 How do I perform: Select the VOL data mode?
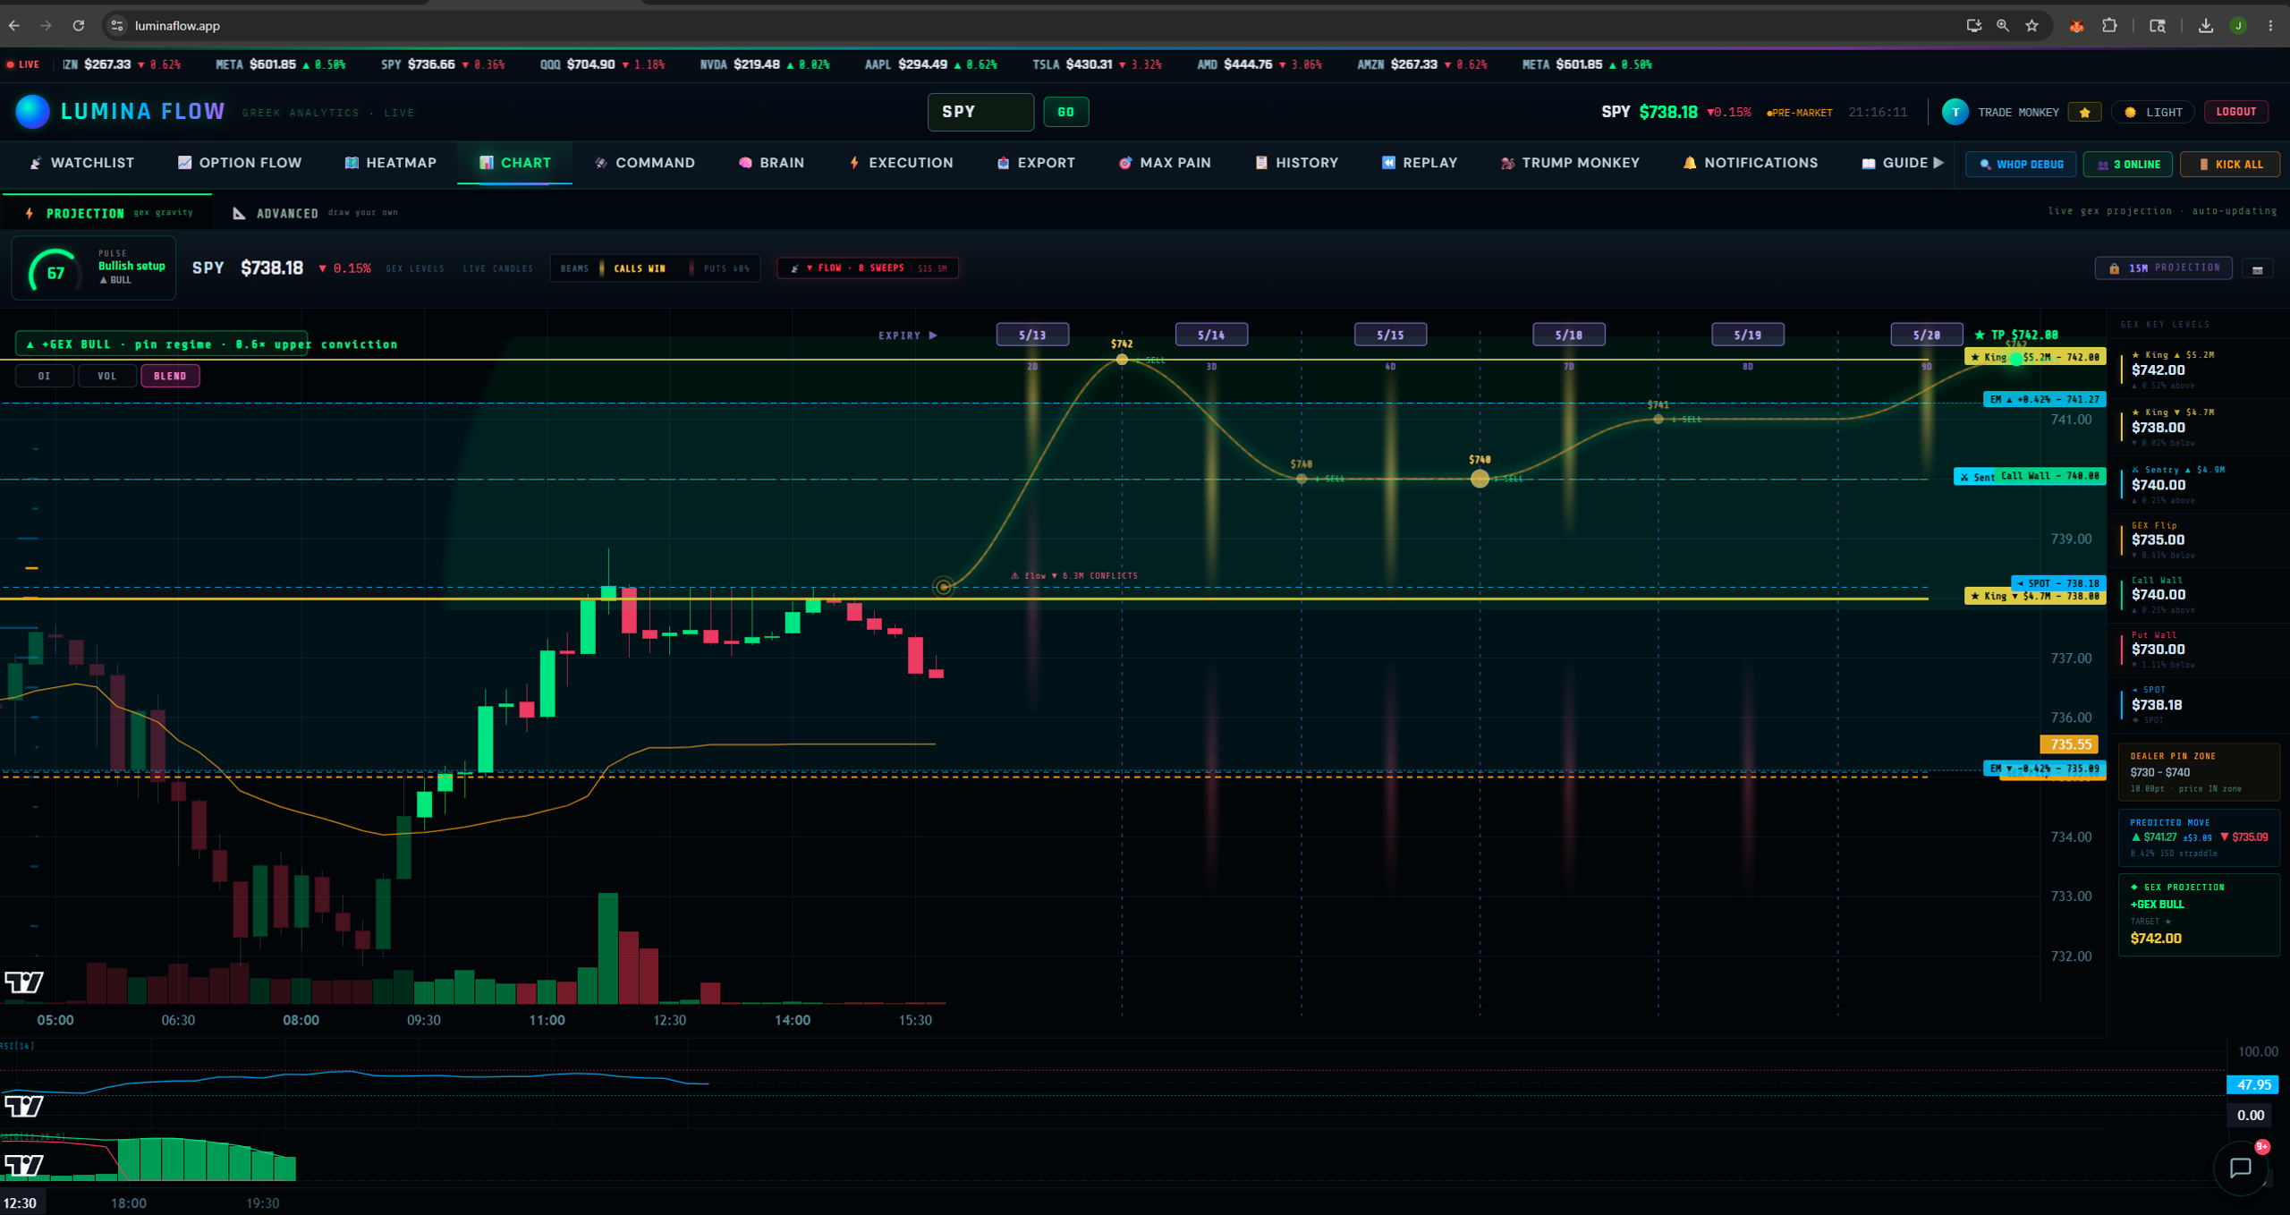point(107,377)
